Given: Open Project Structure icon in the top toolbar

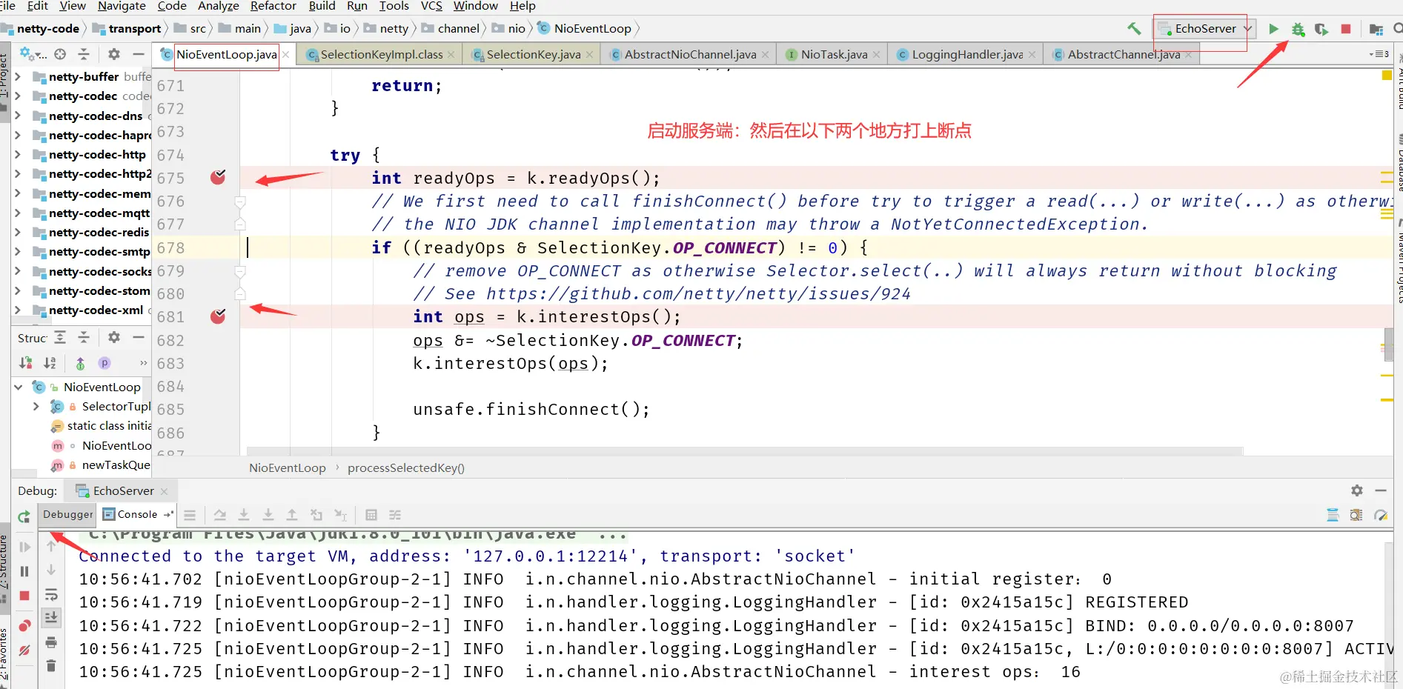Looking at the screenshot, I should [1376, 29].
